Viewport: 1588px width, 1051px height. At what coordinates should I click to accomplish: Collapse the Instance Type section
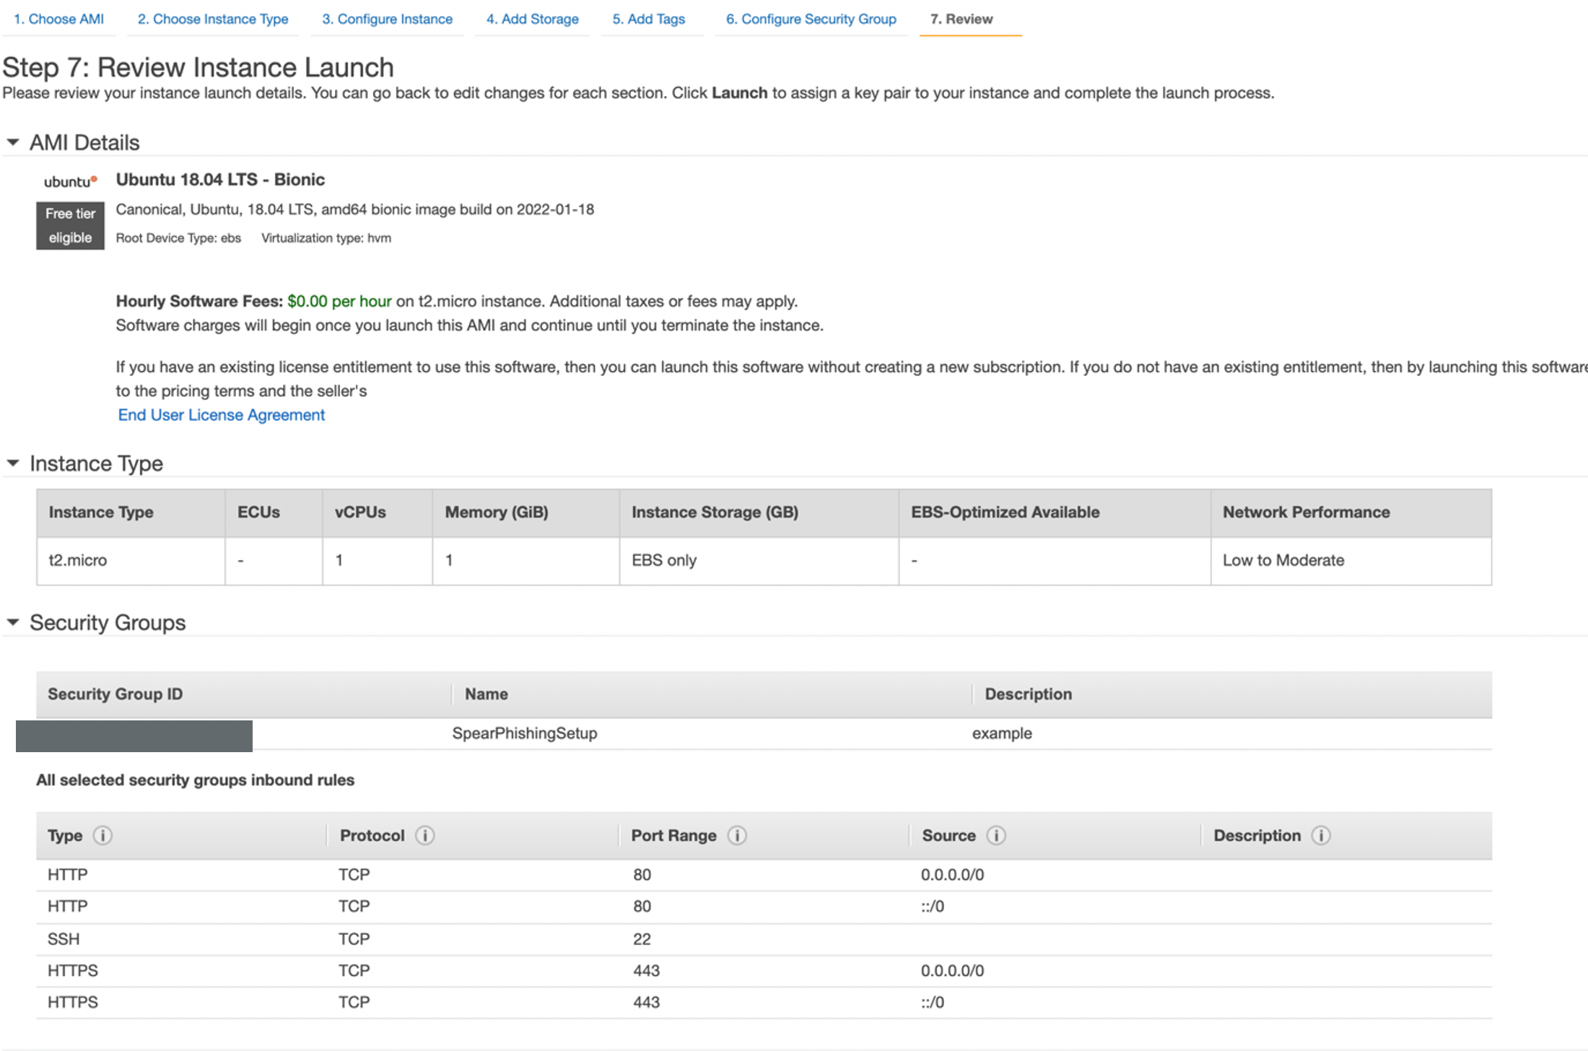point(13,463)
